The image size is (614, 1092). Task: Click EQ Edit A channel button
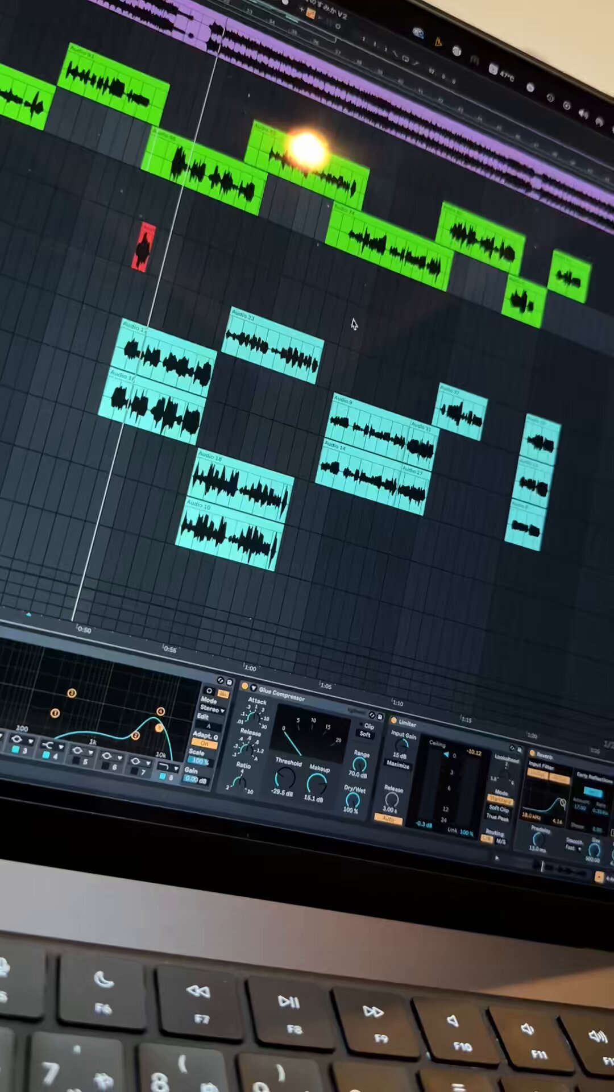click(209, 726)
